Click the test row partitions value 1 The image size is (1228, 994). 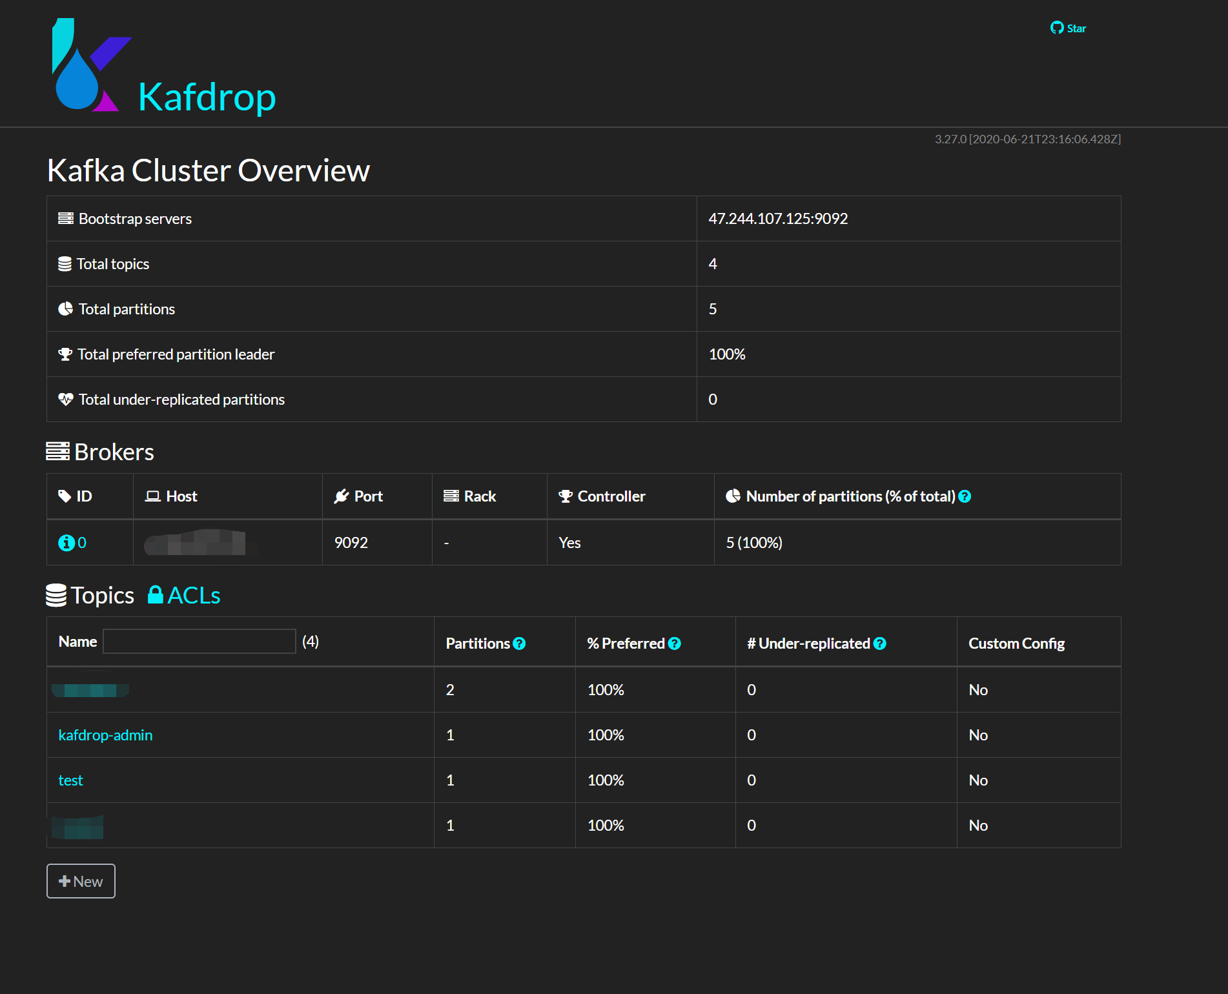pyautogui.click(x=450, y=780)
